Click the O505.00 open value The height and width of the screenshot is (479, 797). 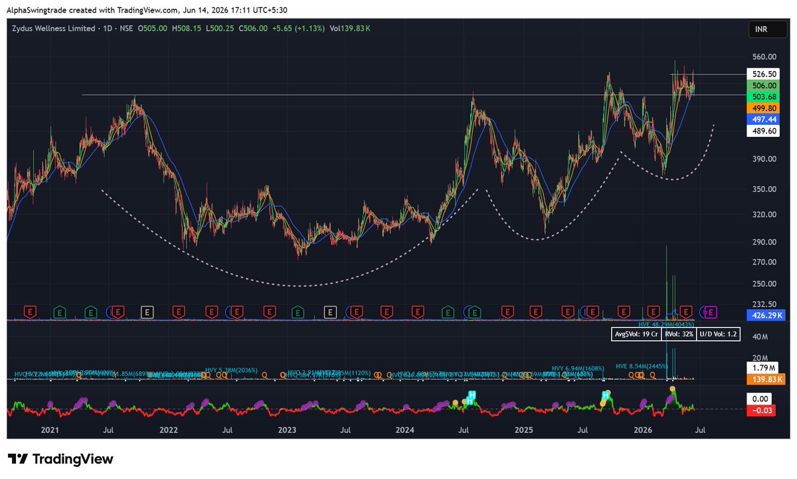(152, 29)
